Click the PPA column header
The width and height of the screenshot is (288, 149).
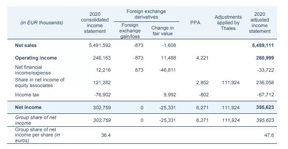(x=195, y=23)
